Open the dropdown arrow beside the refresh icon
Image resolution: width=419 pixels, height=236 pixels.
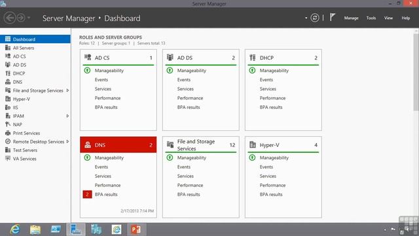point(306,18)
